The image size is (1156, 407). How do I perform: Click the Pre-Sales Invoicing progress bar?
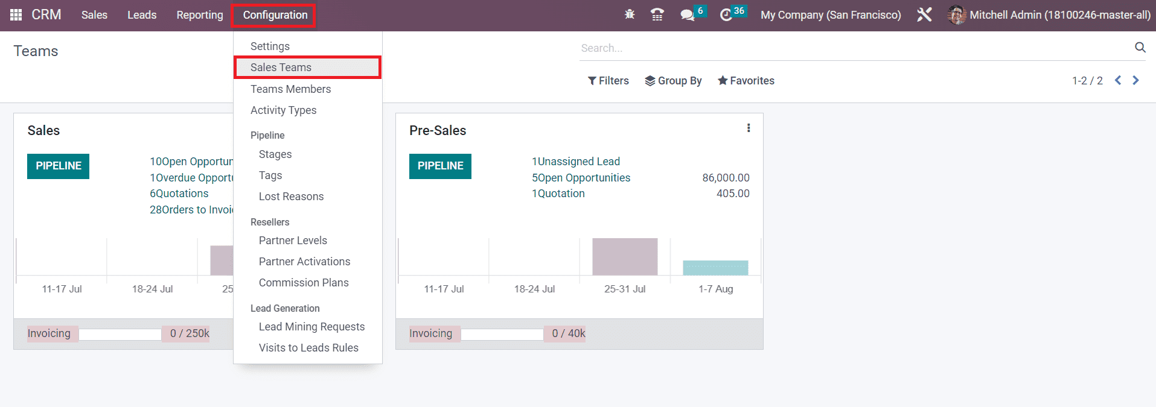(502, 334)
